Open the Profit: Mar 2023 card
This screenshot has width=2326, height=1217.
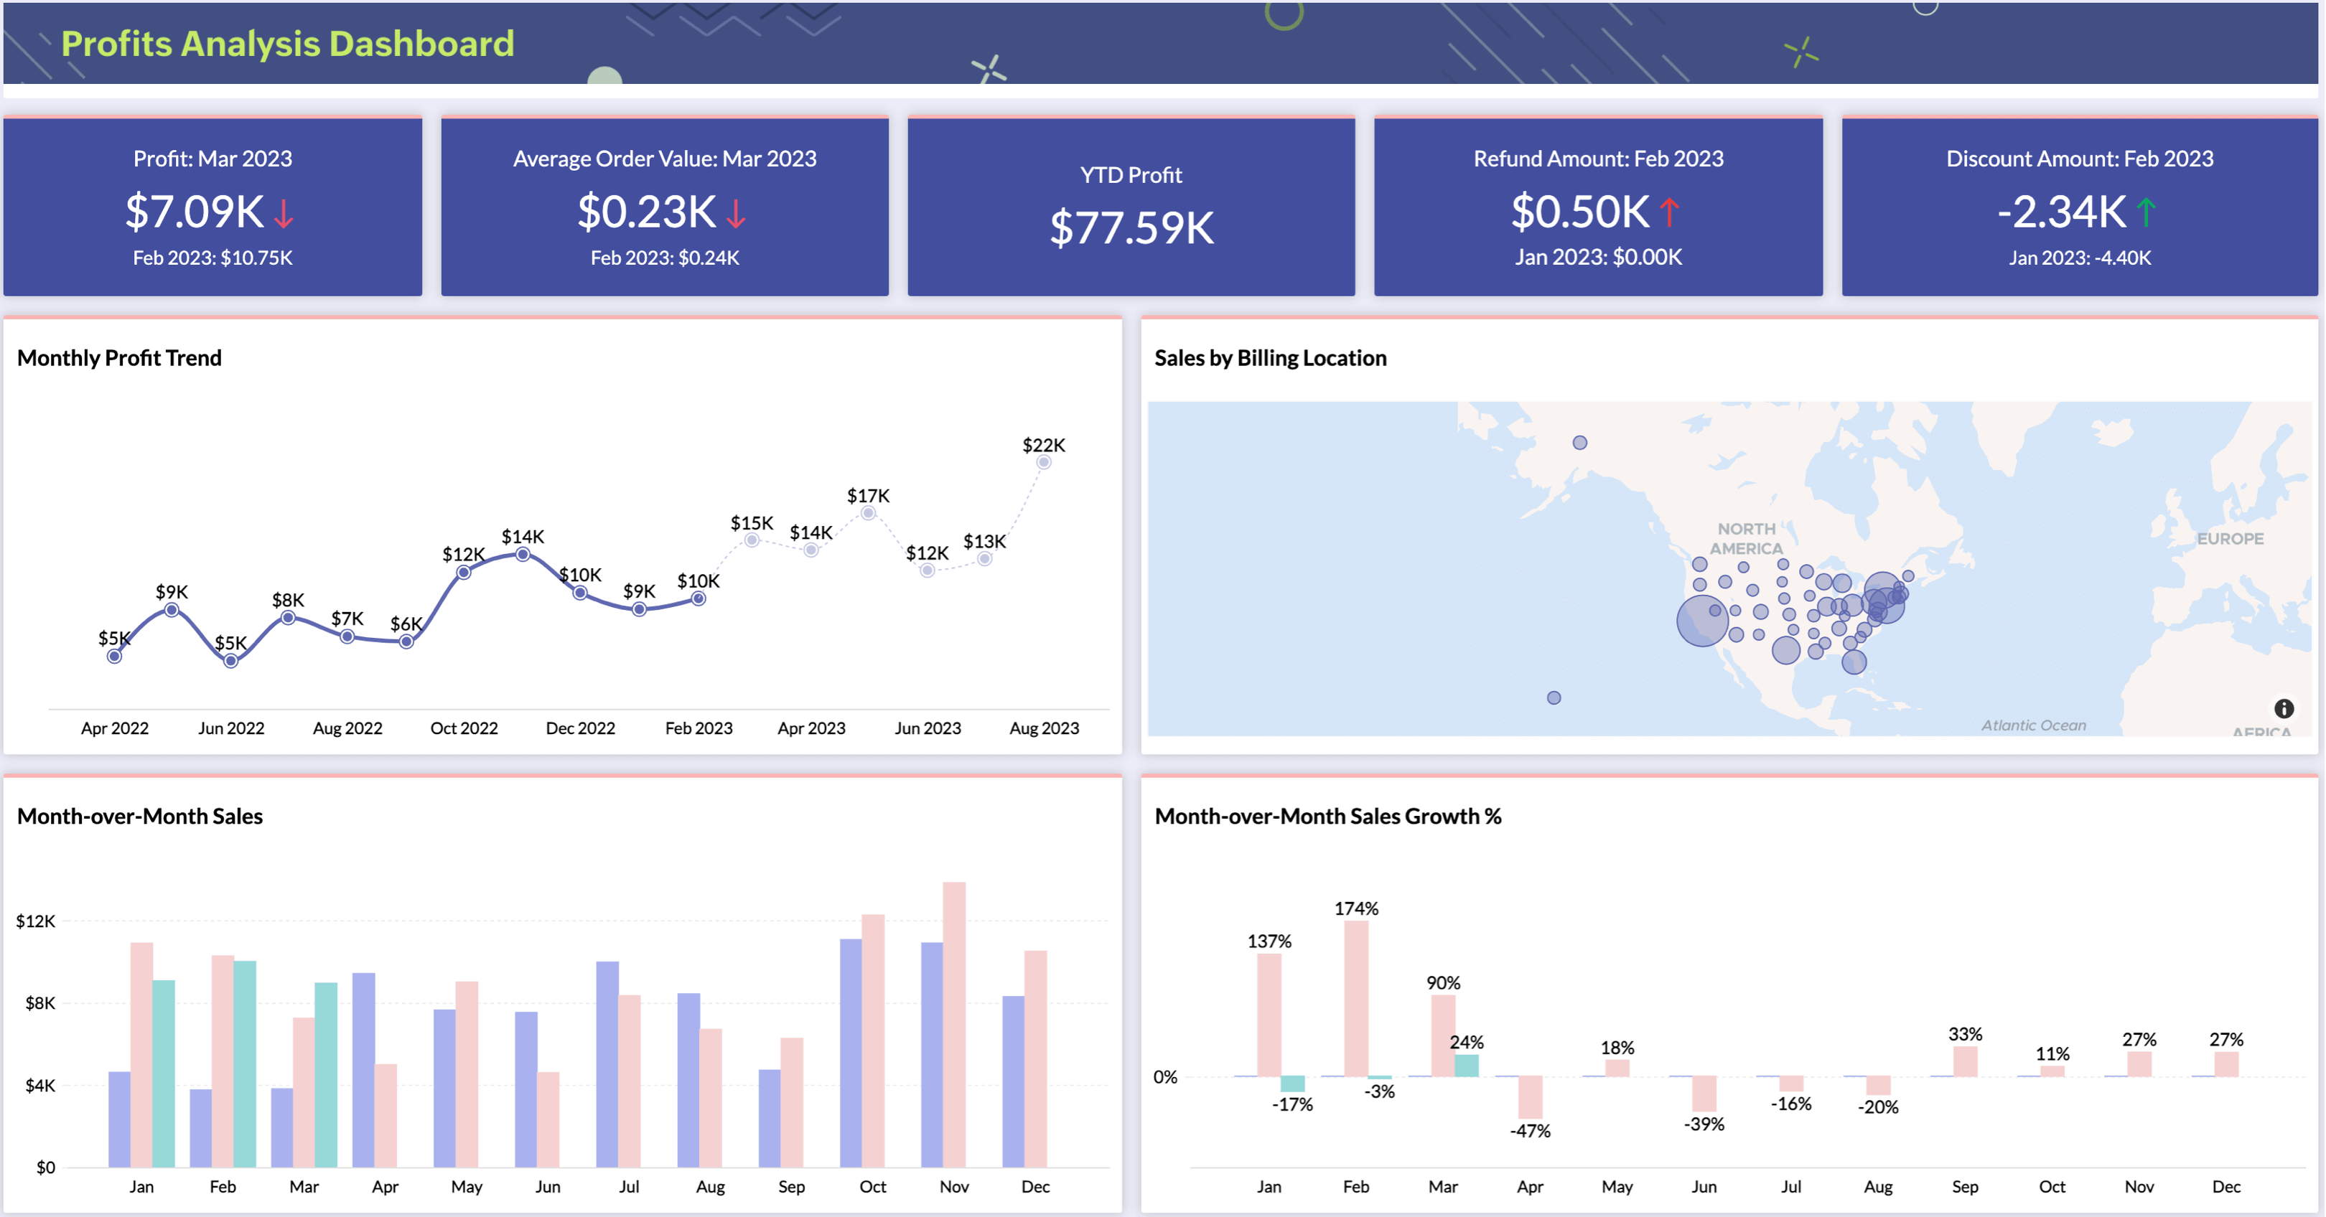click(212, 207)
